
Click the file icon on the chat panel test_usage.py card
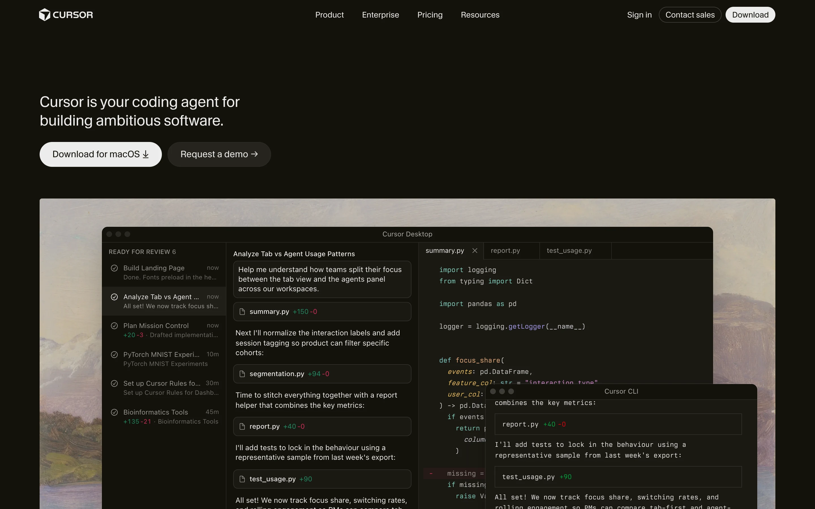[242, 479]
